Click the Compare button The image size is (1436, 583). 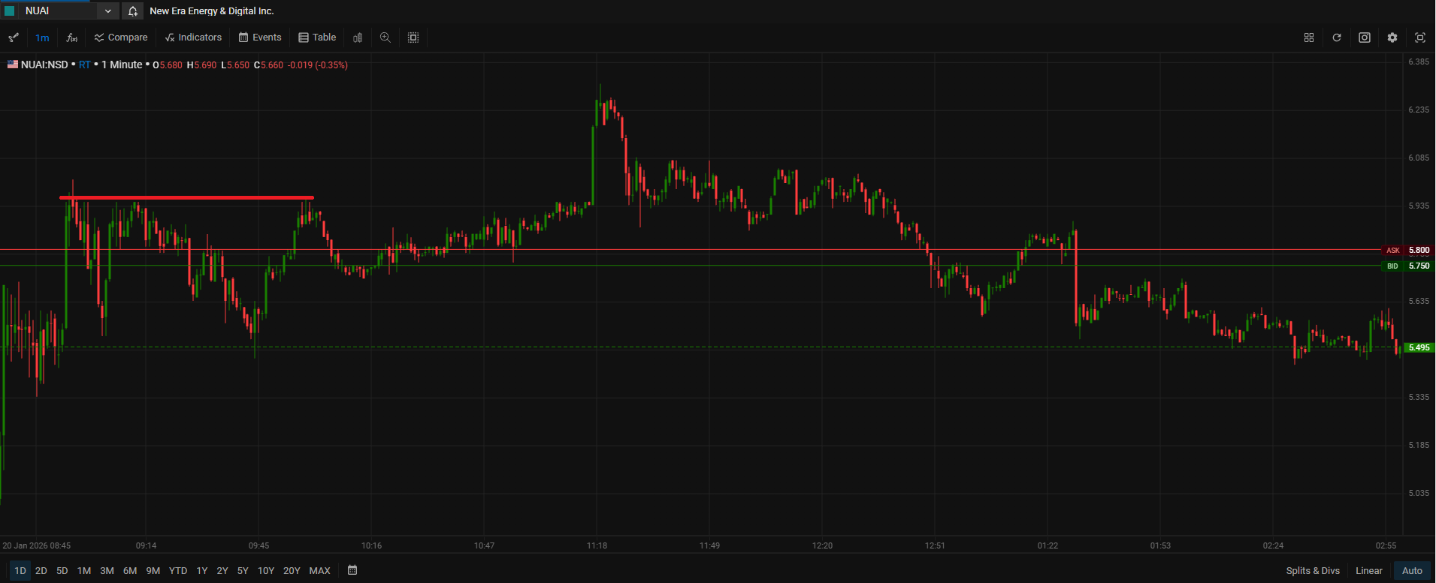[x=121, y=38]
